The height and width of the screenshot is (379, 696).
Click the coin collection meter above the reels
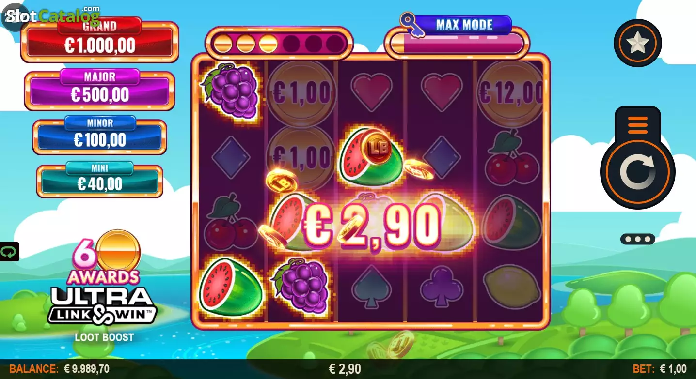tap(279, 44)
